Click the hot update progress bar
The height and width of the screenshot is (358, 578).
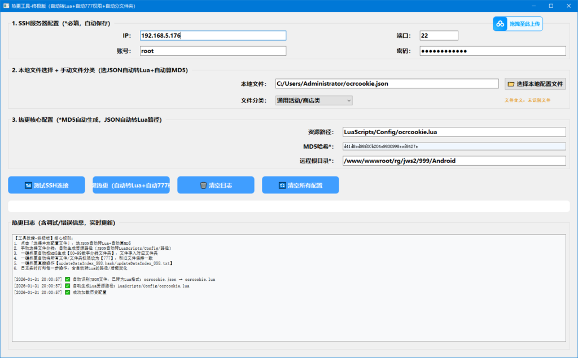pyautogui.click(x=288, y=206)
